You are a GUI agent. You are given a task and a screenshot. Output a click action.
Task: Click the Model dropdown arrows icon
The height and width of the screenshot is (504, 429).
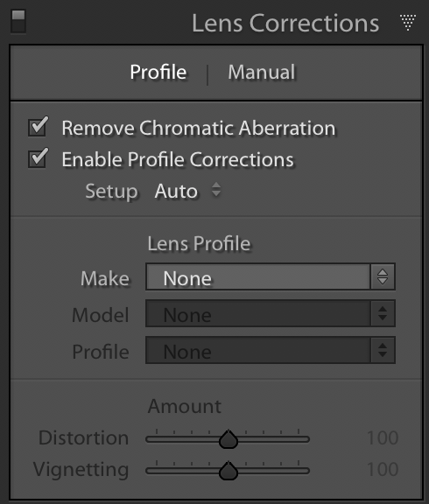(383, 314)
